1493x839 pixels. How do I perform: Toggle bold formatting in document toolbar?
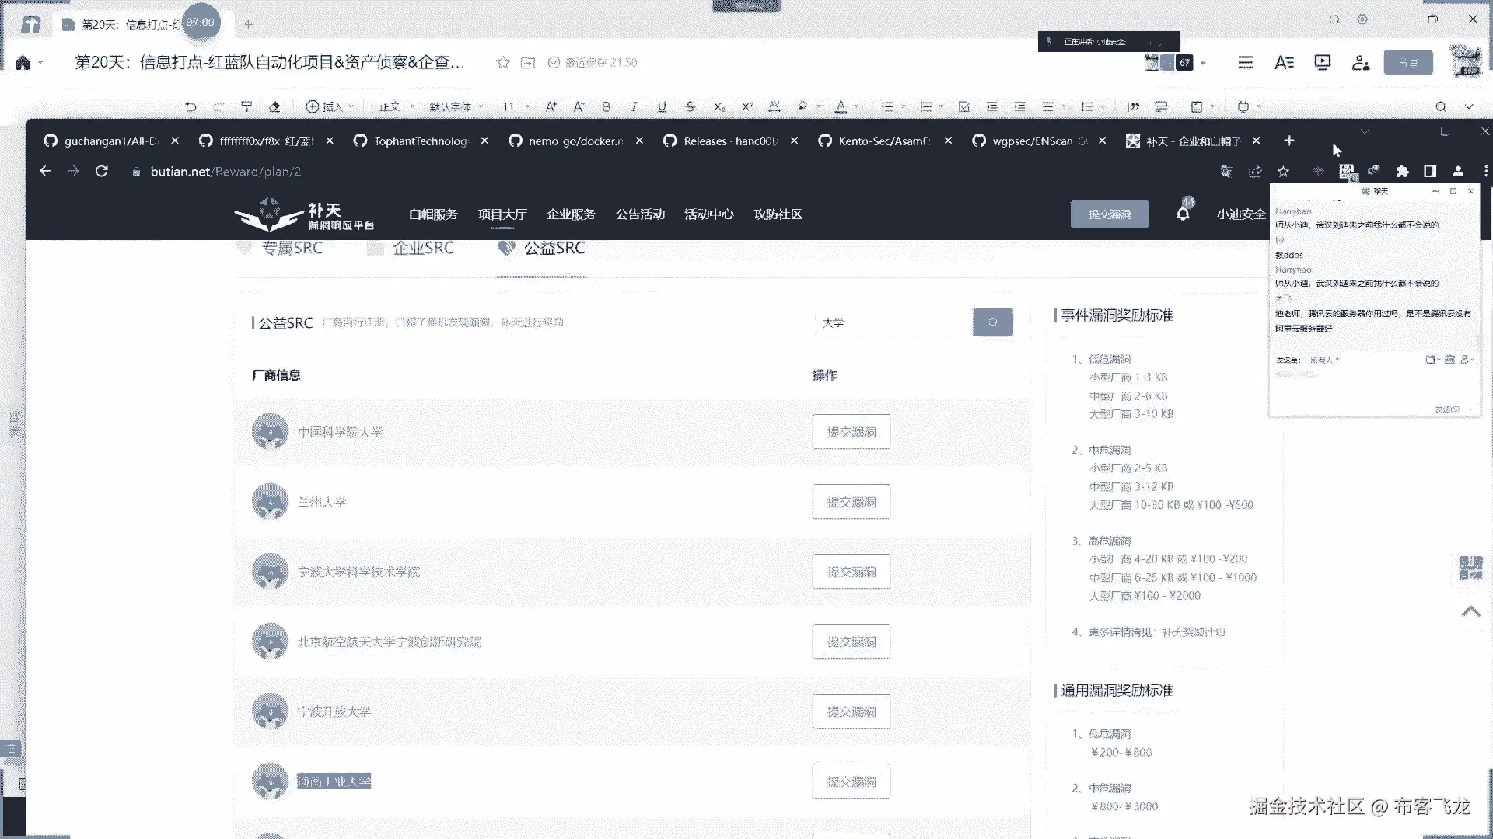(x=606, y=106)
